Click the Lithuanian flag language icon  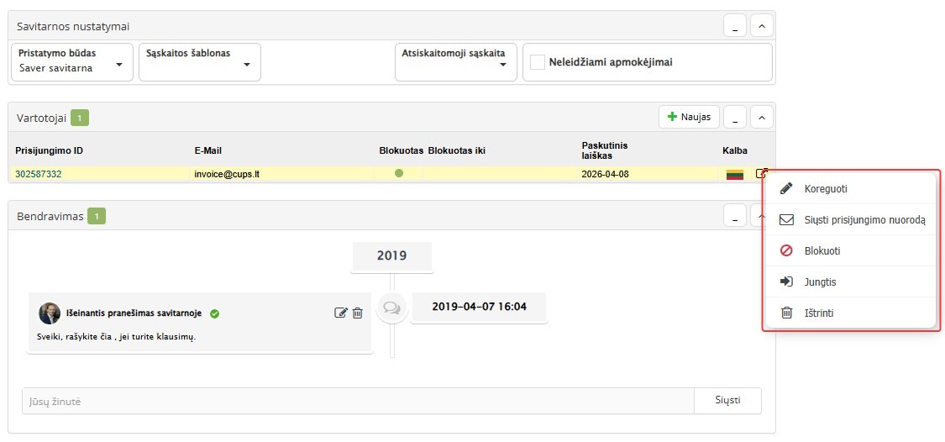coord(735,174)
